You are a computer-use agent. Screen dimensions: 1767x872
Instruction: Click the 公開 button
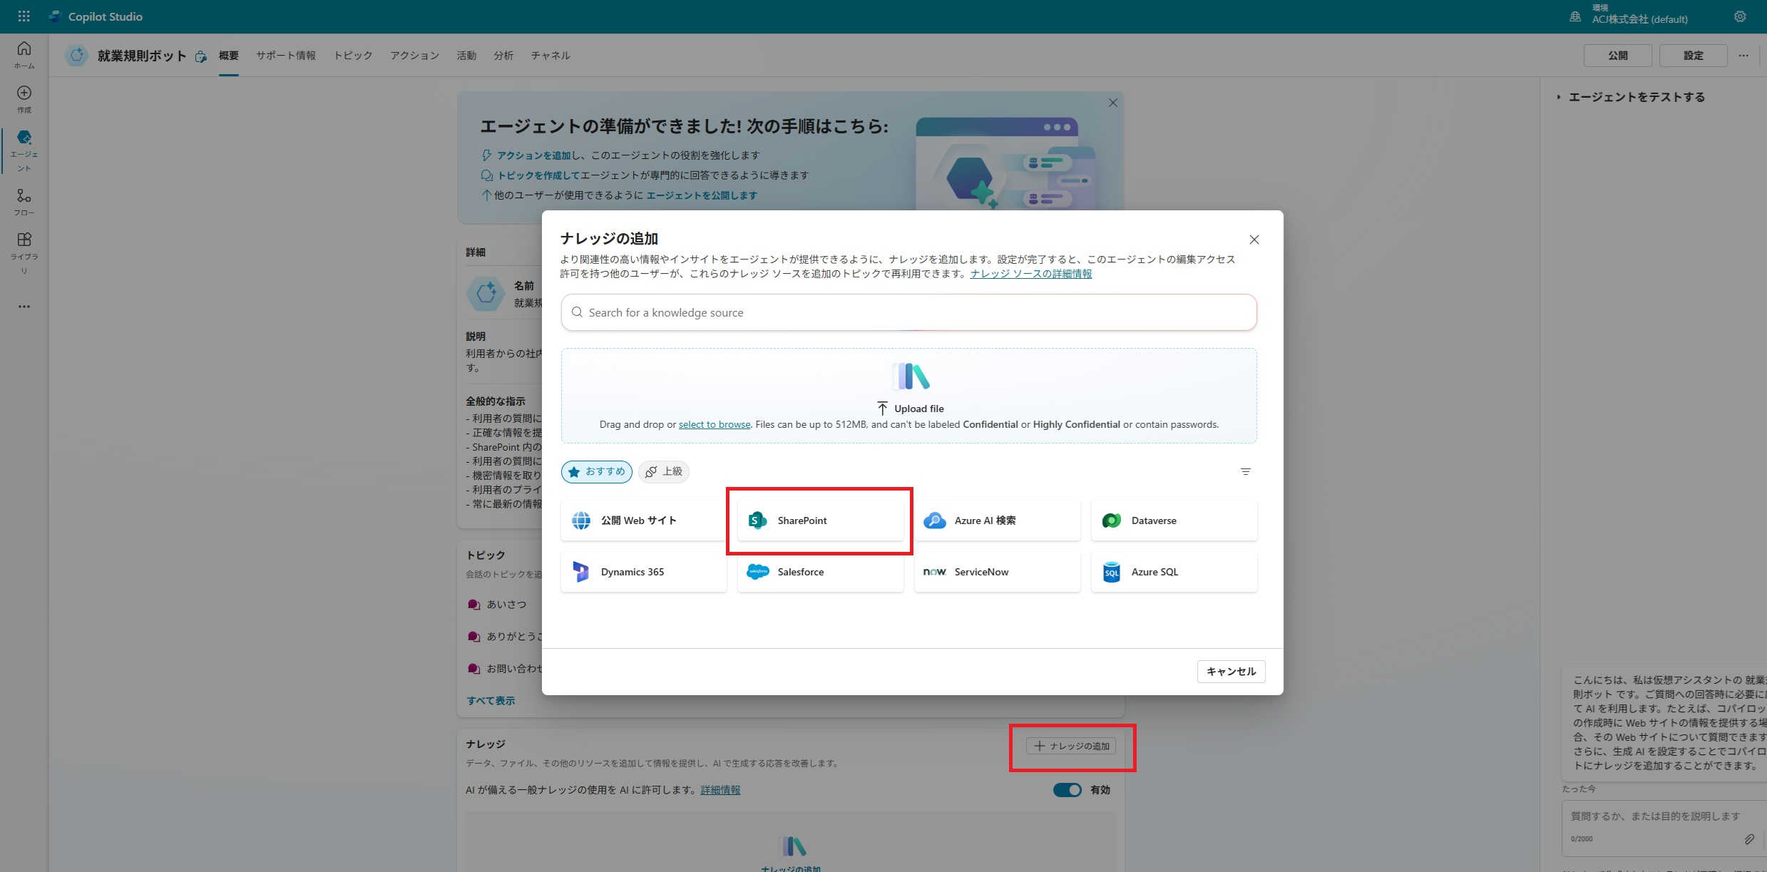[x=1618, y=56]
